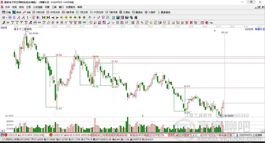
Task: Click the volume pane up-arrow button
Action: click(2, 131)
